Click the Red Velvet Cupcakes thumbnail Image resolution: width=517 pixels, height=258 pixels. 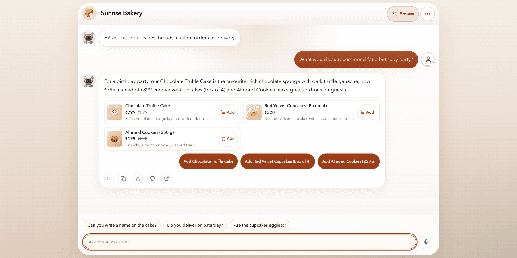(x=254, y=112)
